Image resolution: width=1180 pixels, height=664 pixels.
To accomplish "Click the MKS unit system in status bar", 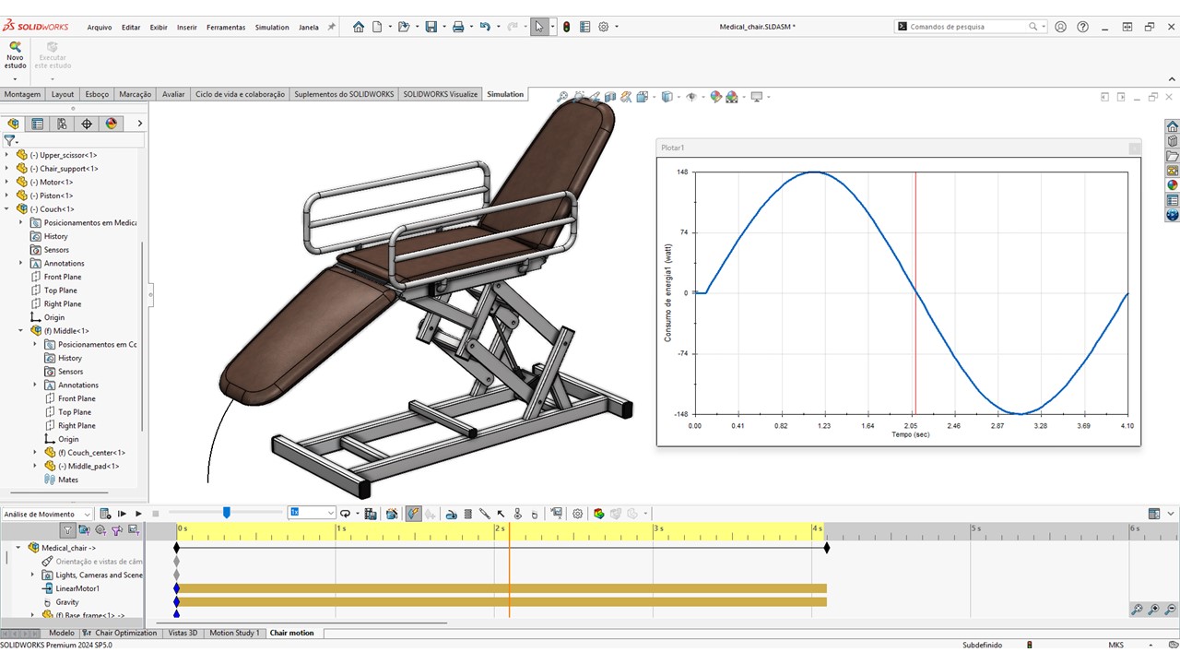I will (1115, 645).
